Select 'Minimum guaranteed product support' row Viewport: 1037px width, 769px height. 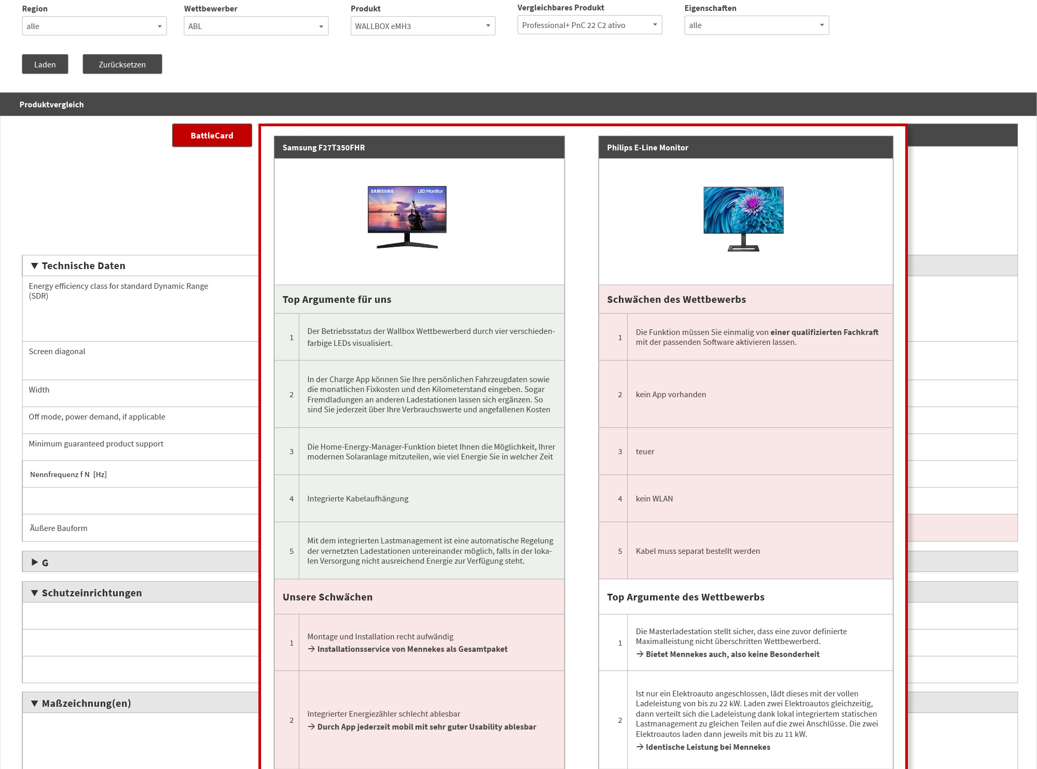pyautogui.click(x=140, y=447)
